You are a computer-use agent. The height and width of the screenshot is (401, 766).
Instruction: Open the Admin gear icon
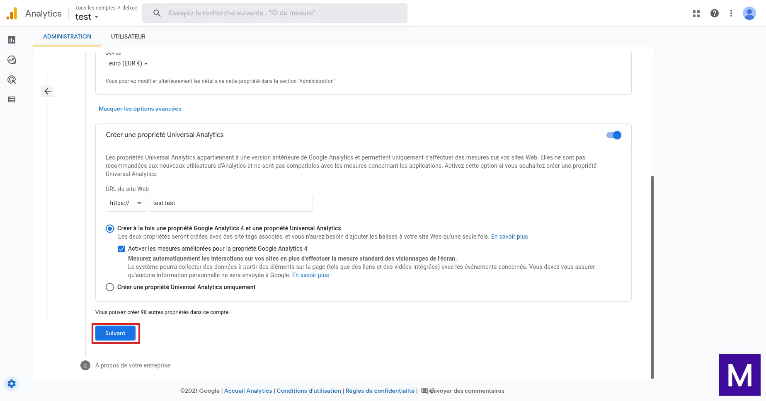pos(12,384)
